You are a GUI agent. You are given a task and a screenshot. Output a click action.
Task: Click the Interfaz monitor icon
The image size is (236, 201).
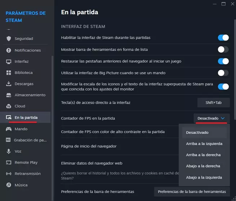coord(9,61)
